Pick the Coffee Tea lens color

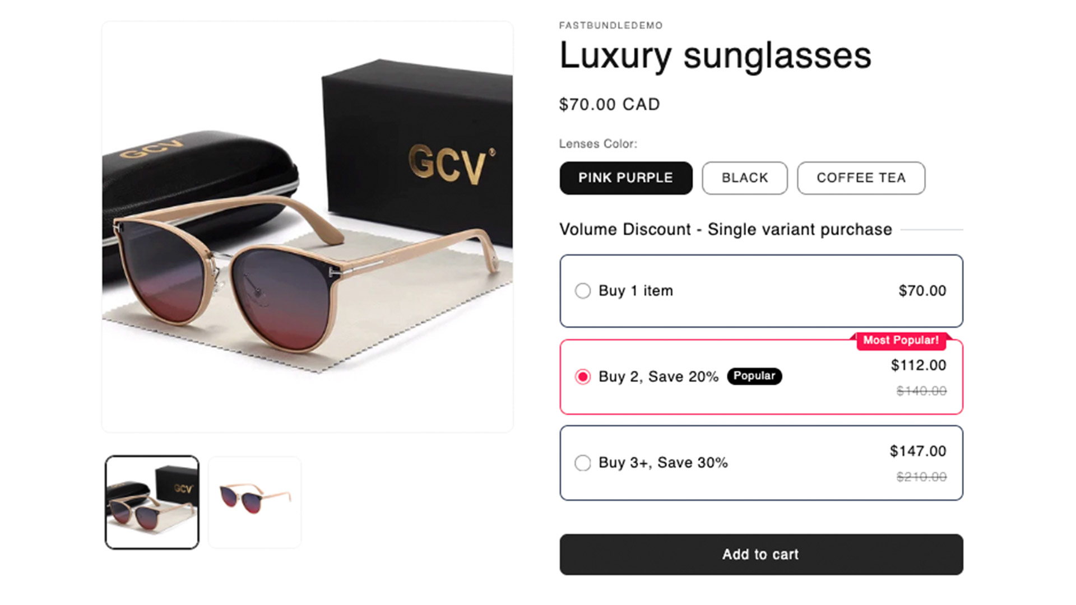point(861,178)
